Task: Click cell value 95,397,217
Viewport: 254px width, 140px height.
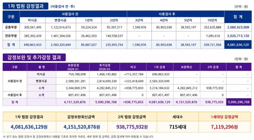Action: [114, 27]
